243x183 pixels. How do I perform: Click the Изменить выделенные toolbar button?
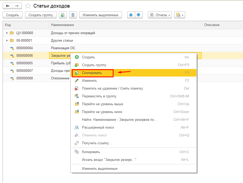pos(101,15)
